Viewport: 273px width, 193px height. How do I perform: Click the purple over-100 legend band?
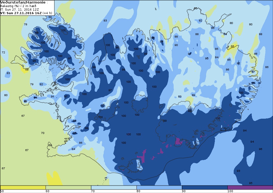[x=250, y=188]
